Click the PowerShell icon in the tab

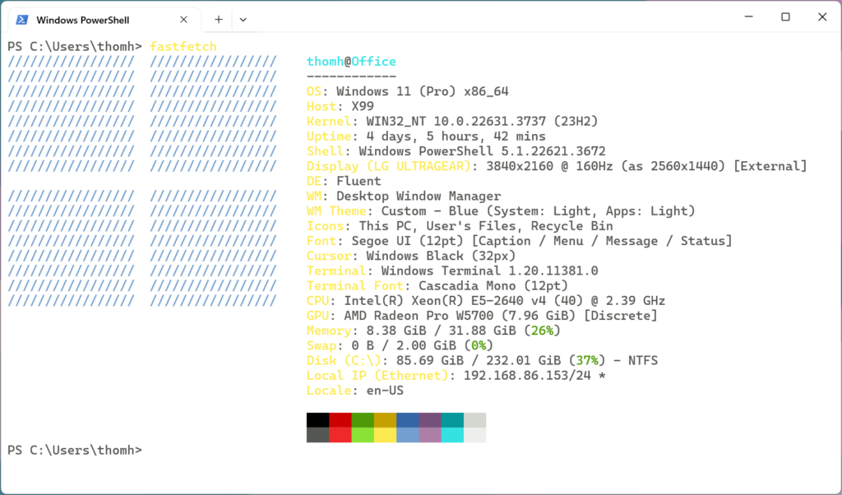[22, 19]
